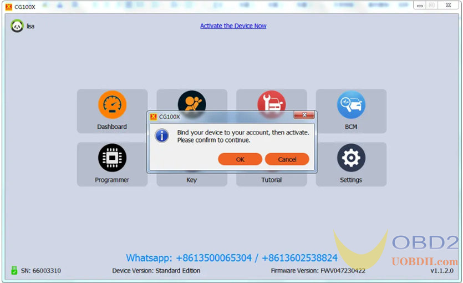Click the green device status icon beside SN

(14, 271)
